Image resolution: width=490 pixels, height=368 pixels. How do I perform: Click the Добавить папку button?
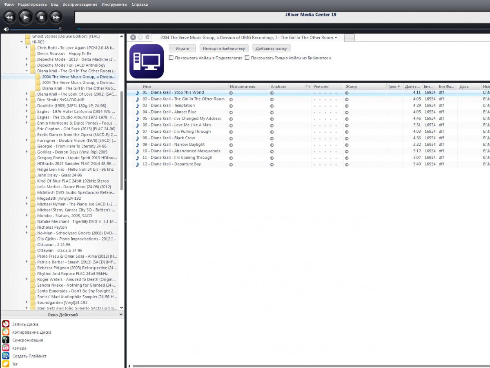pos(271,48)
